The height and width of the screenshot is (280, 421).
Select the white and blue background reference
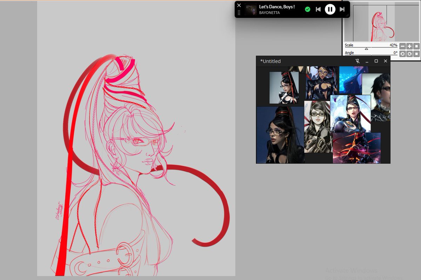click(350, 114)
